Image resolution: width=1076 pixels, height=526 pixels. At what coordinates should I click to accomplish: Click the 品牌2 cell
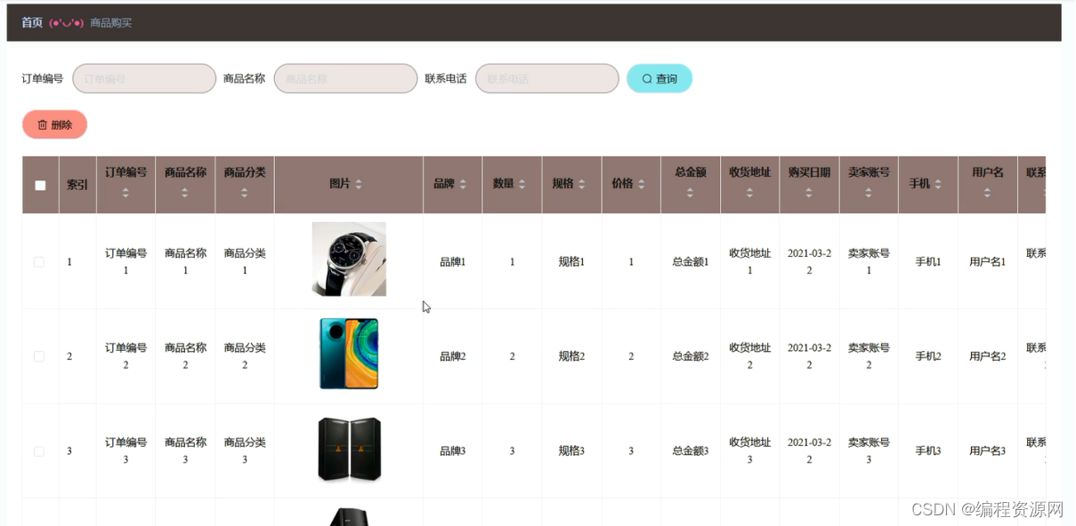point(453,356)
